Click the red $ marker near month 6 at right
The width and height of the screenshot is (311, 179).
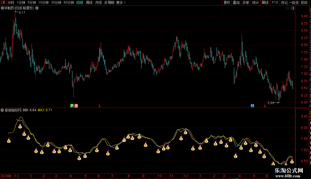pos(265,106)
